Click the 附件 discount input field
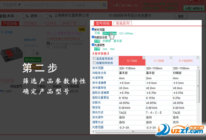The image size is (206, 140). pos(42,16)
